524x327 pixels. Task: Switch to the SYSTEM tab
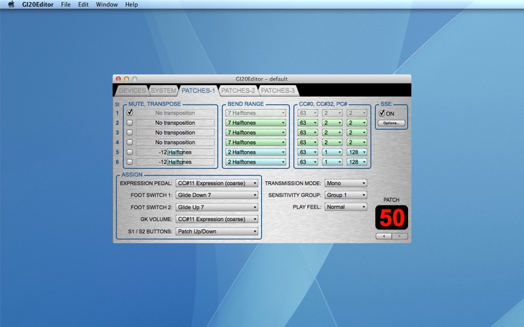(163, 90)
